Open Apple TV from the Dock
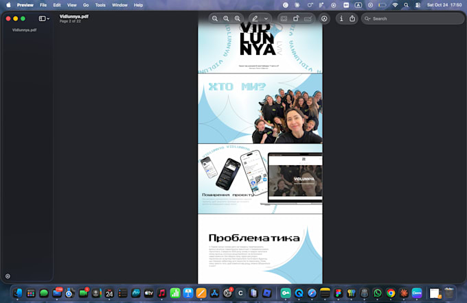The image size is (467, 303). point(148,293)
